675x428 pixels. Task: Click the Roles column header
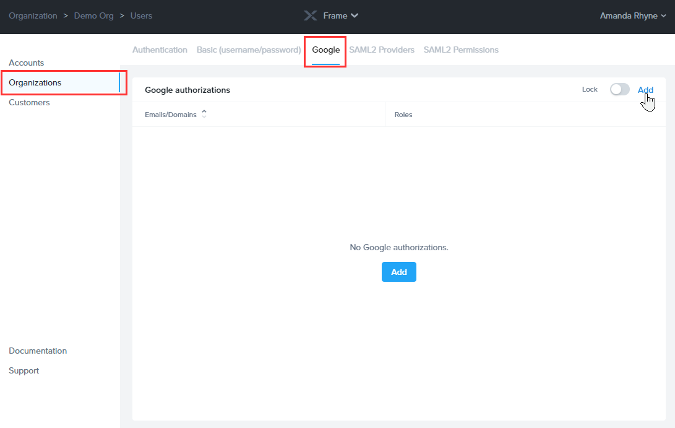point(403,115)
